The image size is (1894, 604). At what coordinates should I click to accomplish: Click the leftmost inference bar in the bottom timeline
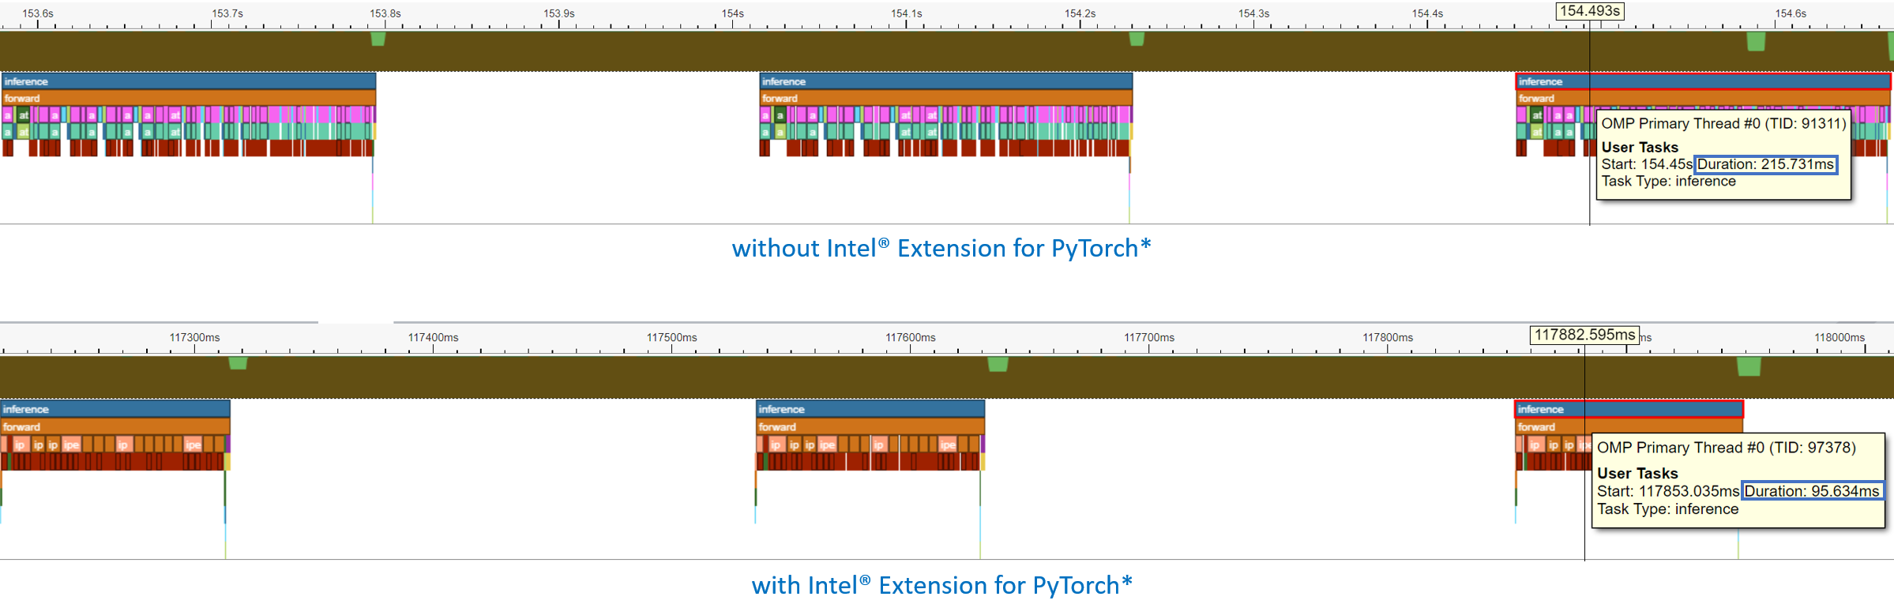(115, 409)
